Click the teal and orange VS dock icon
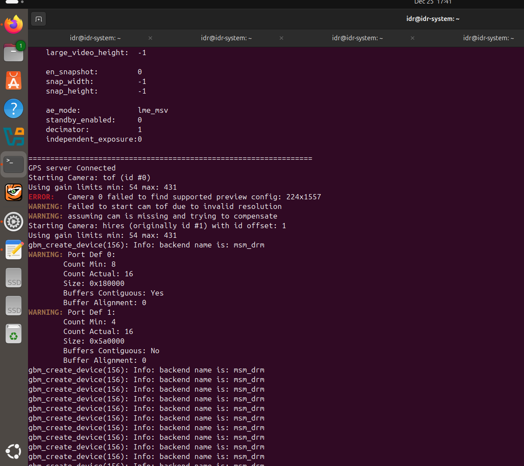This screenshot has width=524, height=466. coord(14,136)
